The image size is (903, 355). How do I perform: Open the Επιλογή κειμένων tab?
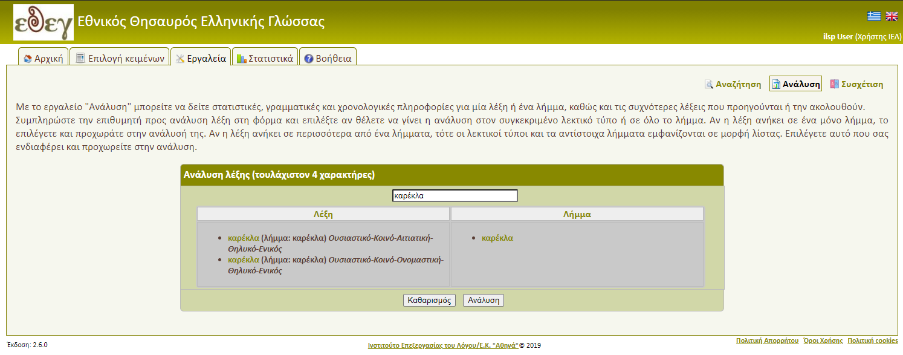tap(119, 59)
